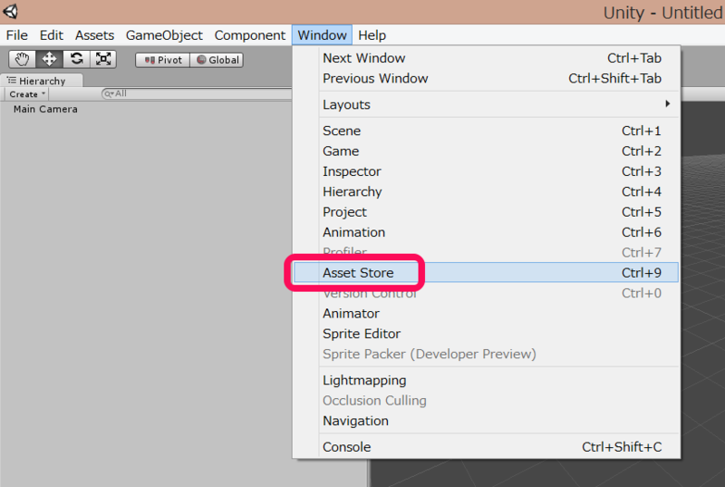Open the Animation window

coord(487,233)
